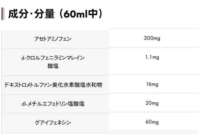Click the pink bar beside the heading

[x=4, y=14]
